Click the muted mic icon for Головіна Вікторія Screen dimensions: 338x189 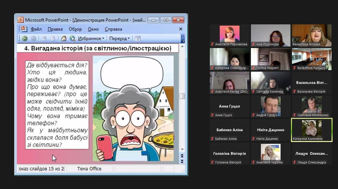[x=212, y=162]
